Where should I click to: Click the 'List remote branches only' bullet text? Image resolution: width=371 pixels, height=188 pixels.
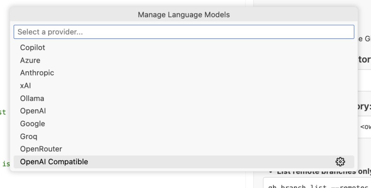coord(322,172)
